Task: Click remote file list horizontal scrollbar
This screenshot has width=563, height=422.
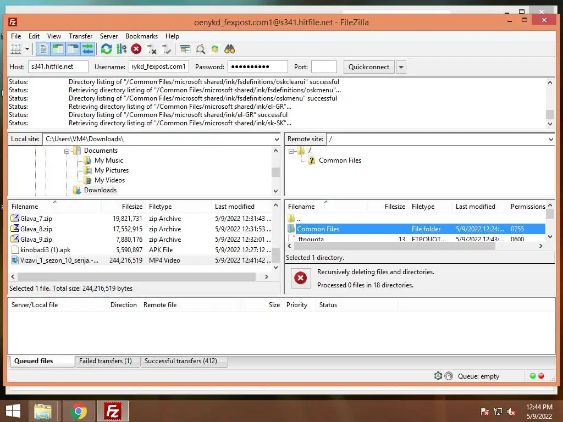Action: (395, 246)
